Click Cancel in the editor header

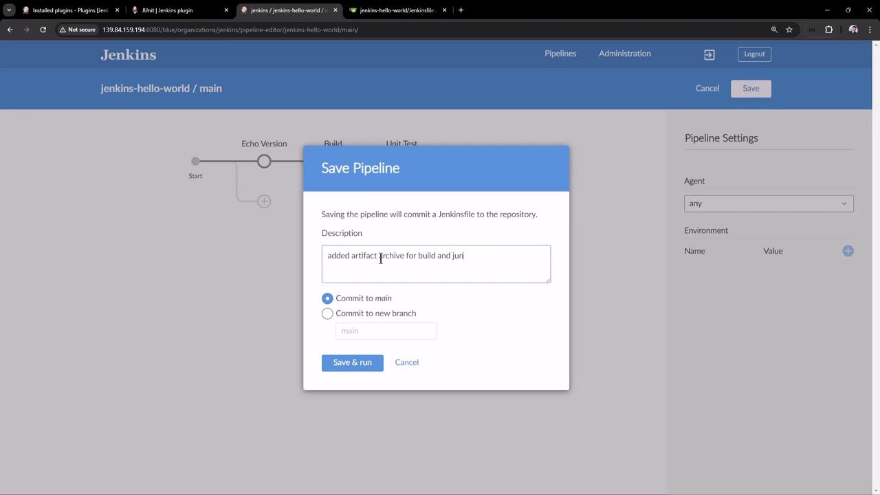(x=707, y=89)
